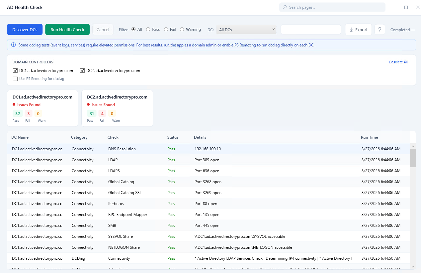Click the results table scrollbar thumb
The height and width of the screenshot is (273, 421).
pyautogui.click(x=413, y=158)
